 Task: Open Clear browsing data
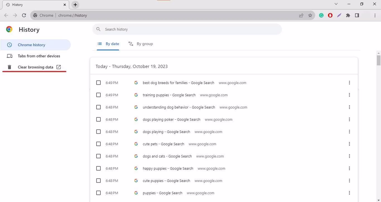pos(35,67)
